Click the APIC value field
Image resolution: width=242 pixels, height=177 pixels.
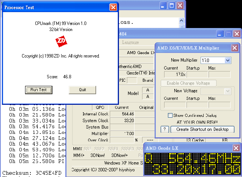point(132,80)
